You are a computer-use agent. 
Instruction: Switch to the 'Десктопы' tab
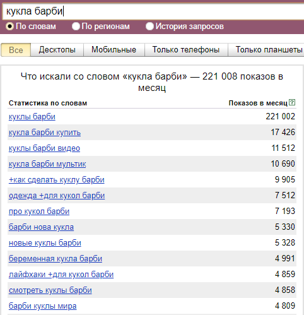[57, 50]
